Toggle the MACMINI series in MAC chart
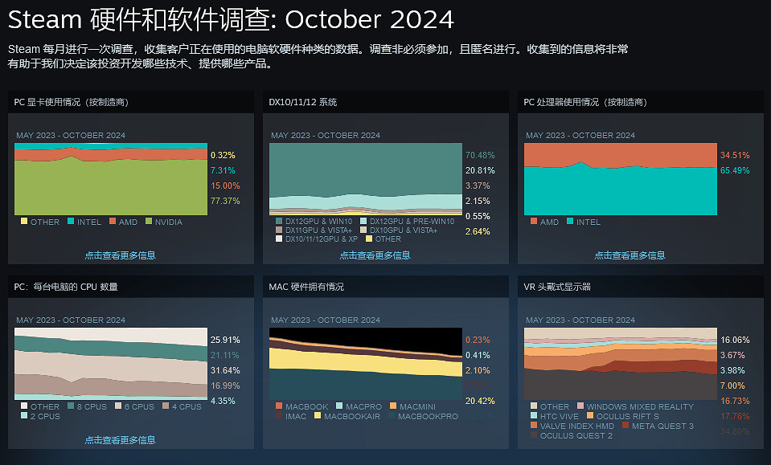Viewport: 771px width, 465px height. click(x=392, y=406)
